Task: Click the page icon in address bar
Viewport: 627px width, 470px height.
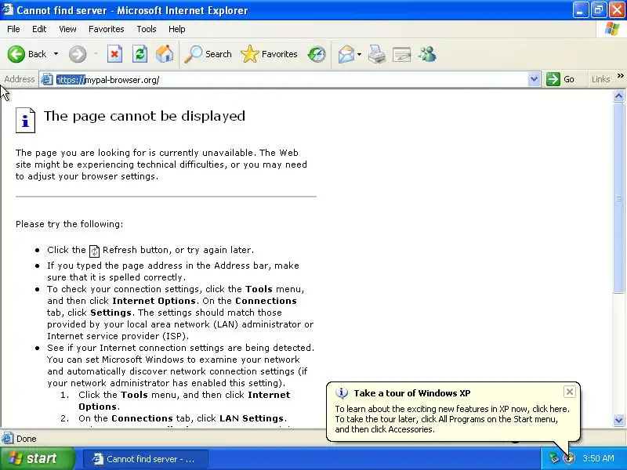Action: [x=47, y=80]
